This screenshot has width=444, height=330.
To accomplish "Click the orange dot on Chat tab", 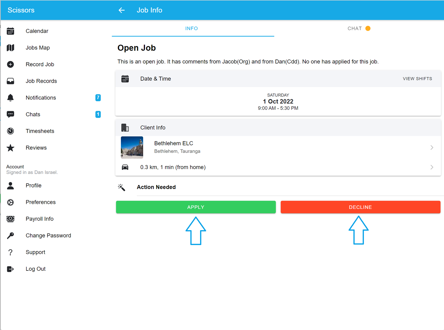I will click(x=368, y=28).
